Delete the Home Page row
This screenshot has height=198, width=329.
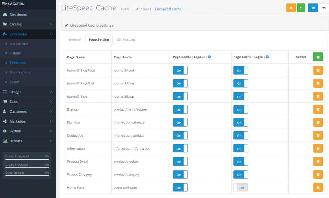(318, 187)
